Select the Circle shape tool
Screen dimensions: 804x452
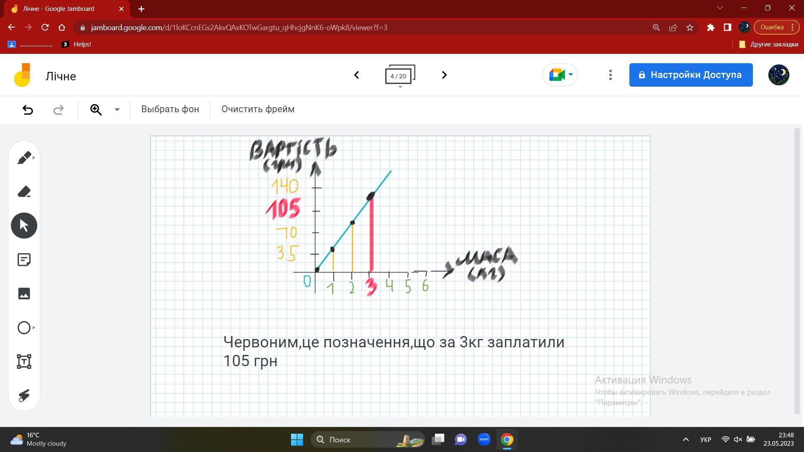pos(24,327)
